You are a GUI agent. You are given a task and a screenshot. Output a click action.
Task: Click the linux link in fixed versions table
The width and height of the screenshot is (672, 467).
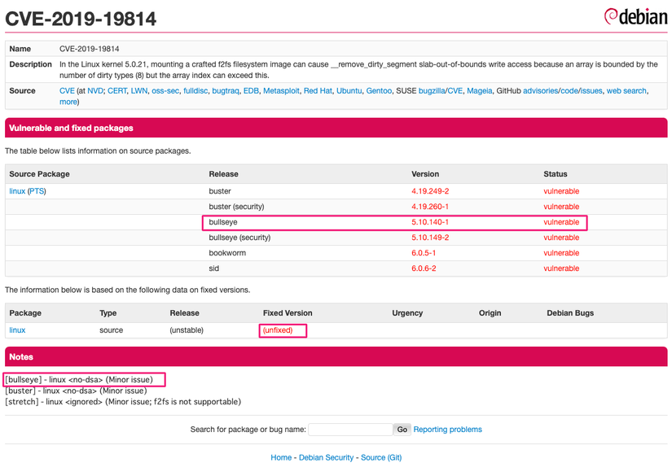17,330
